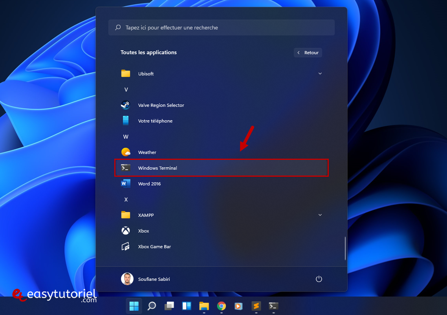Screen dimensions: 447x315
Task: Switch to Windows Terminal on the taskbar
Action: pyautogui.click(x=273, y=306)
